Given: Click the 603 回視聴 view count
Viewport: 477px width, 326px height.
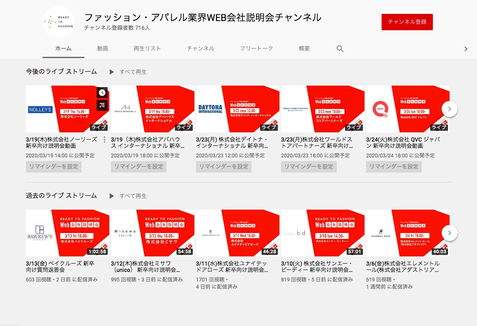Looking at the screenshot, I should [39, 279].
